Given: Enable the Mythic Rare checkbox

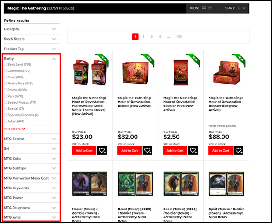Looking at the screenshot, I should 6,84.
